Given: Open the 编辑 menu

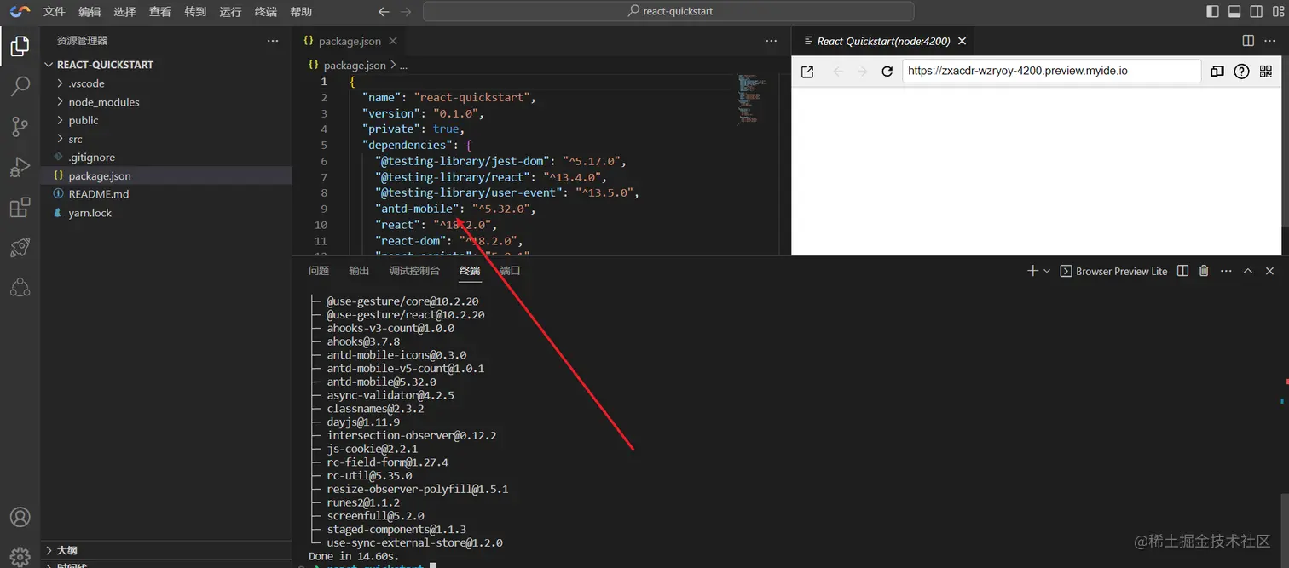Looking at the screenshot, I should pos(90,12).
